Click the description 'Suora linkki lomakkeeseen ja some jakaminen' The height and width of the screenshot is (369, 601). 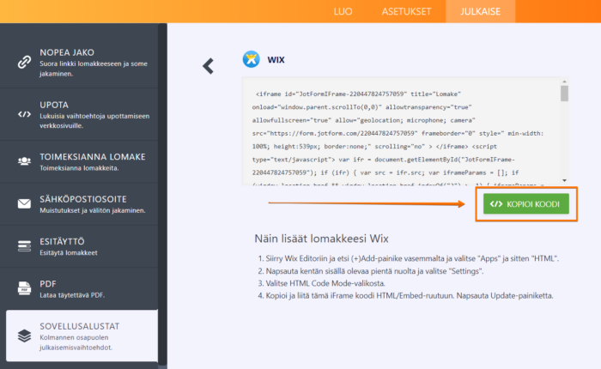[94, 69]
